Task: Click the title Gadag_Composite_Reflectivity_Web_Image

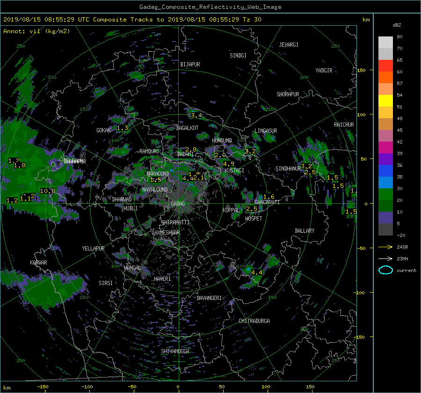Action: tap(210, 7)
